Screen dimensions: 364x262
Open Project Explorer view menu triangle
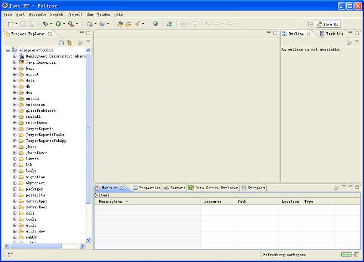[88, 41]
